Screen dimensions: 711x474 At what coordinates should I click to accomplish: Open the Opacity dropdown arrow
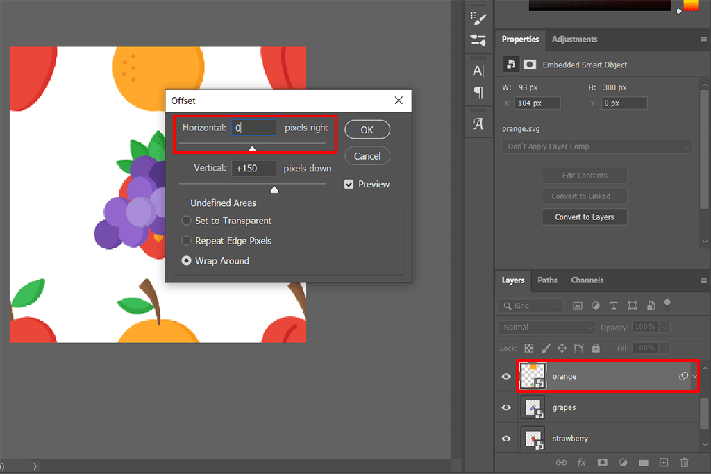[664, 327]
